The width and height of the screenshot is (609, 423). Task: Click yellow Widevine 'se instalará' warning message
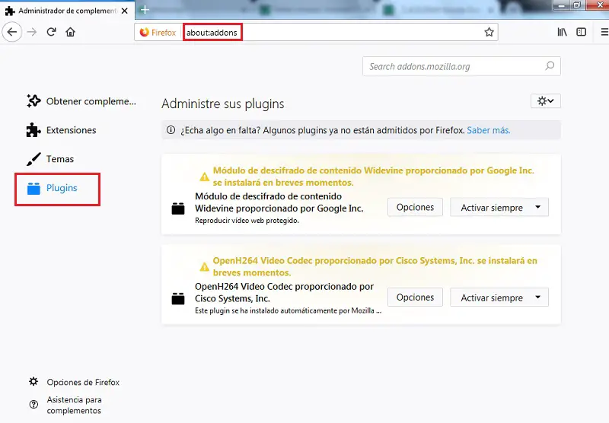click(x=374, y=177)
